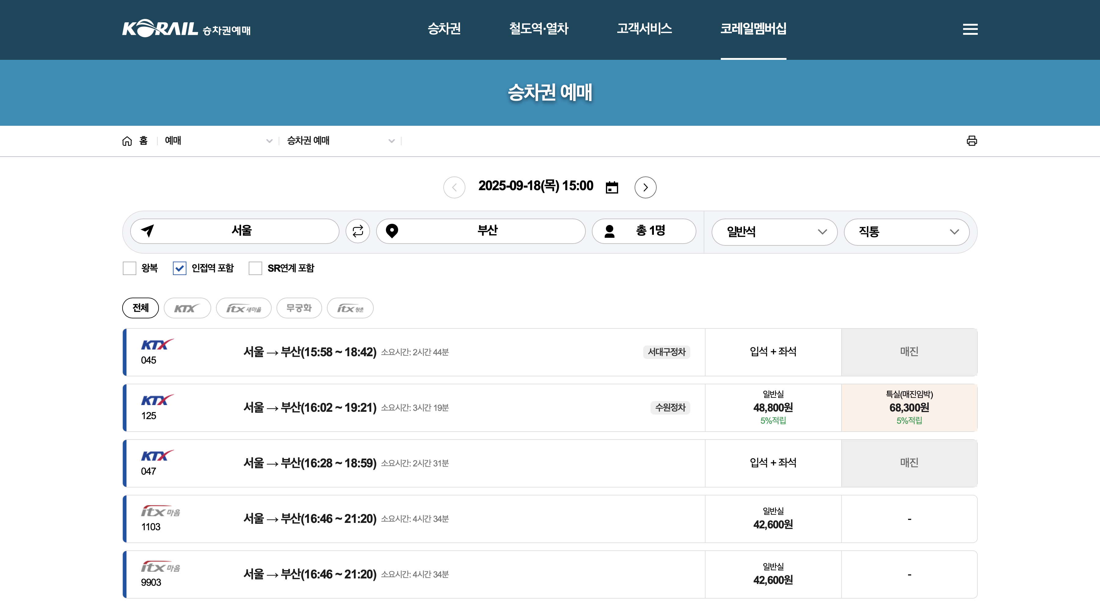Open the 직통 route type dropdown
The image size is (1100, 605).
[x=906, y=232]
